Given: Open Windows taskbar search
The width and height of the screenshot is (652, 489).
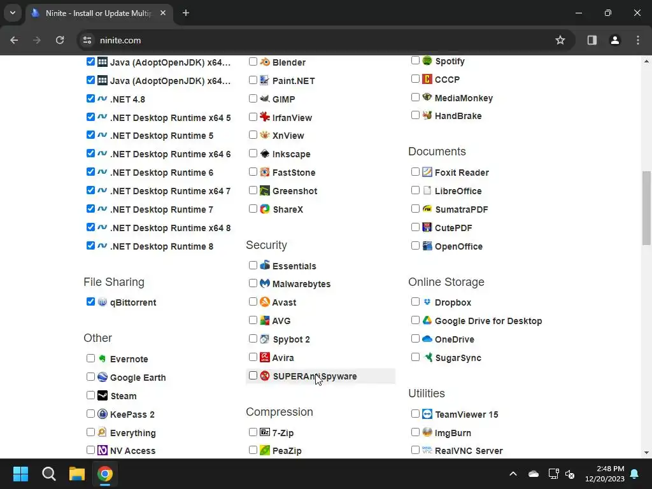Looking at the screenshot, I should click(x=48, y=474).
